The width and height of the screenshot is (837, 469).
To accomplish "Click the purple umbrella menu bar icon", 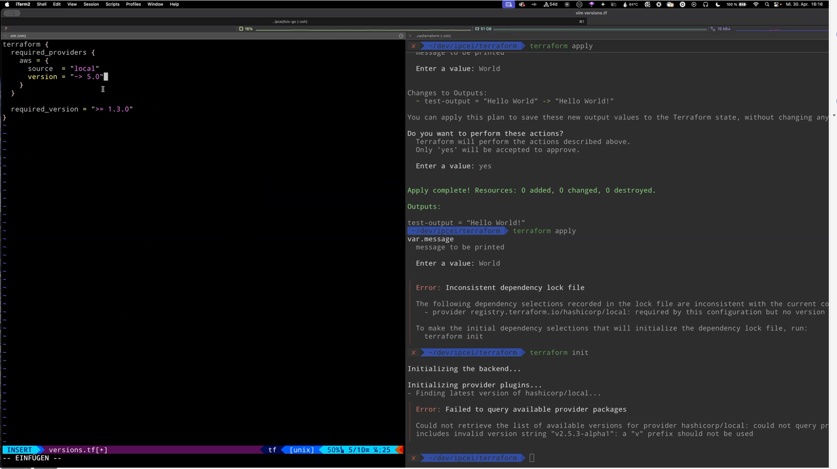I will point(591,4).
